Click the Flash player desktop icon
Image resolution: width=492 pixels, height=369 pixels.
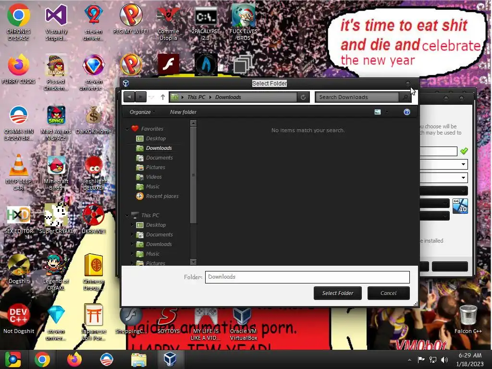pyautogui.click(x=169, y=64)
